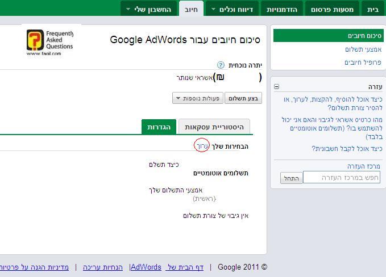Open the בית tab
The image size is (386, 277).
(x=372, y=9)
